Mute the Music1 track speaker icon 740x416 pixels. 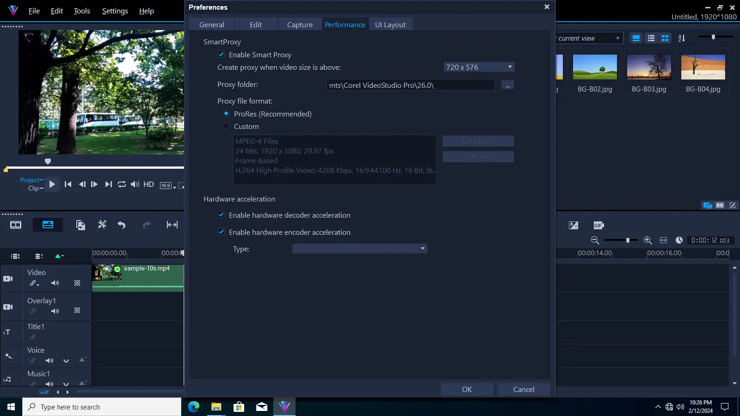(x=49, y=384)
